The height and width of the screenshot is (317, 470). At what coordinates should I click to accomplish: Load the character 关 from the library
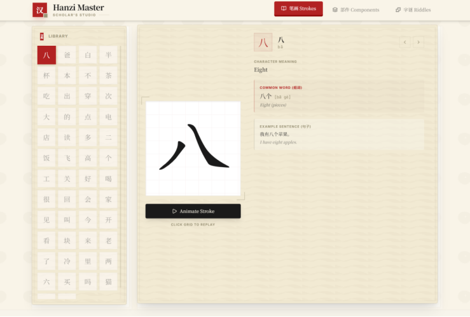[x=67, y=179]
